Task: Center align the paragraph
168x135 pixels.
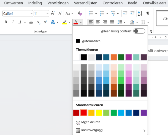Action: tap(98, 22)
